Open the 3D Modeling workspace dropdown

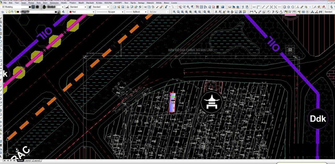click(x=62, y=7)
